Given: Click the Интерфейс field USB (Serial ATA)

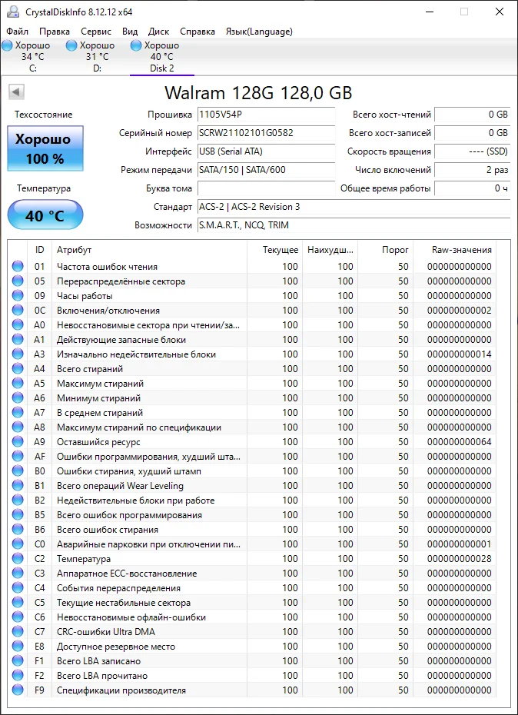Looking at the screenshot, I should click(x=266, y=151).
